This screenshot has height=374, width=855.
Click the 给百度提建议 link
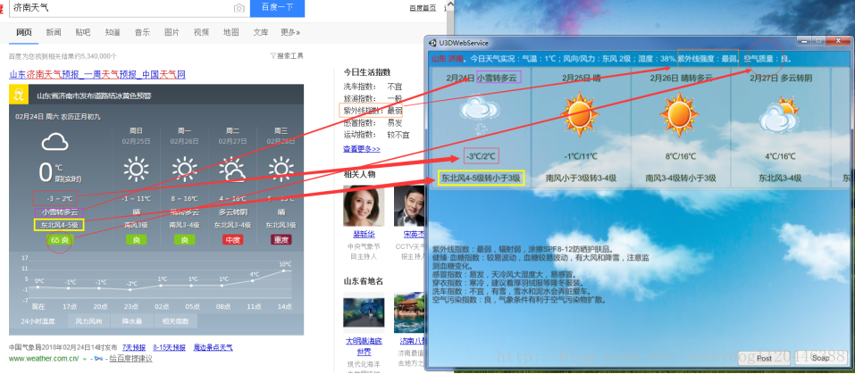pyautogui.click(x=130, y=359)
